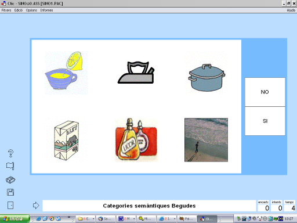This screenshot has height=223, width=297.
Task: Click the help question mark icon
Action: point(10,153)
